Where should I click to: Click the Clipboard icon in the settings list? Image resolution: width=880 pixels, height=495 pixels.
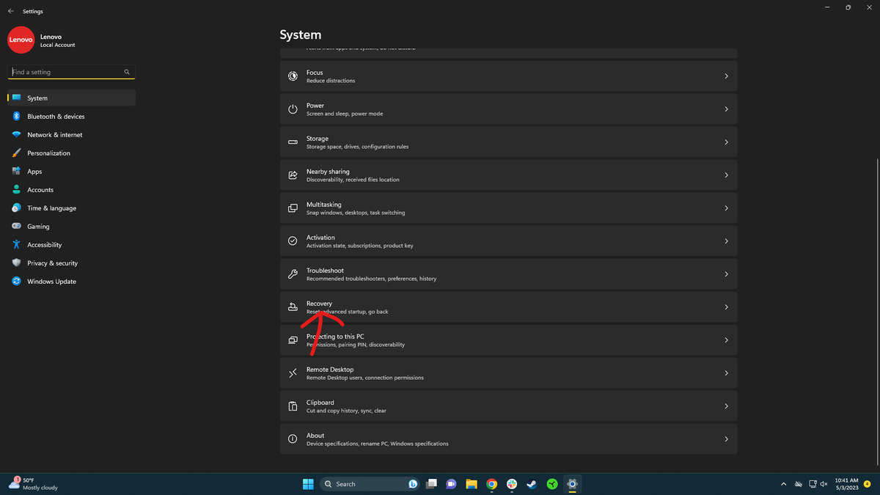tap(293, 406)
